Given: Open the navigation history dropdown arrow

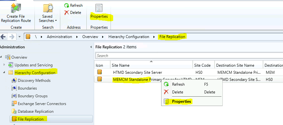Looking at the screenshot, I should [19, 37].
